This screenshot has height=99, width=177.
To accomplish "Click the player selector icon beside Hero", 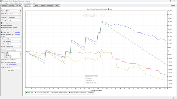I will (x=20, y=11).
